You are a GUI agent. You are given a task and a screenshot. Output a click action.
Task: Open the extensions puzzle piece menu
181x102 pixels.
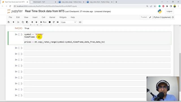coord(167,6)
